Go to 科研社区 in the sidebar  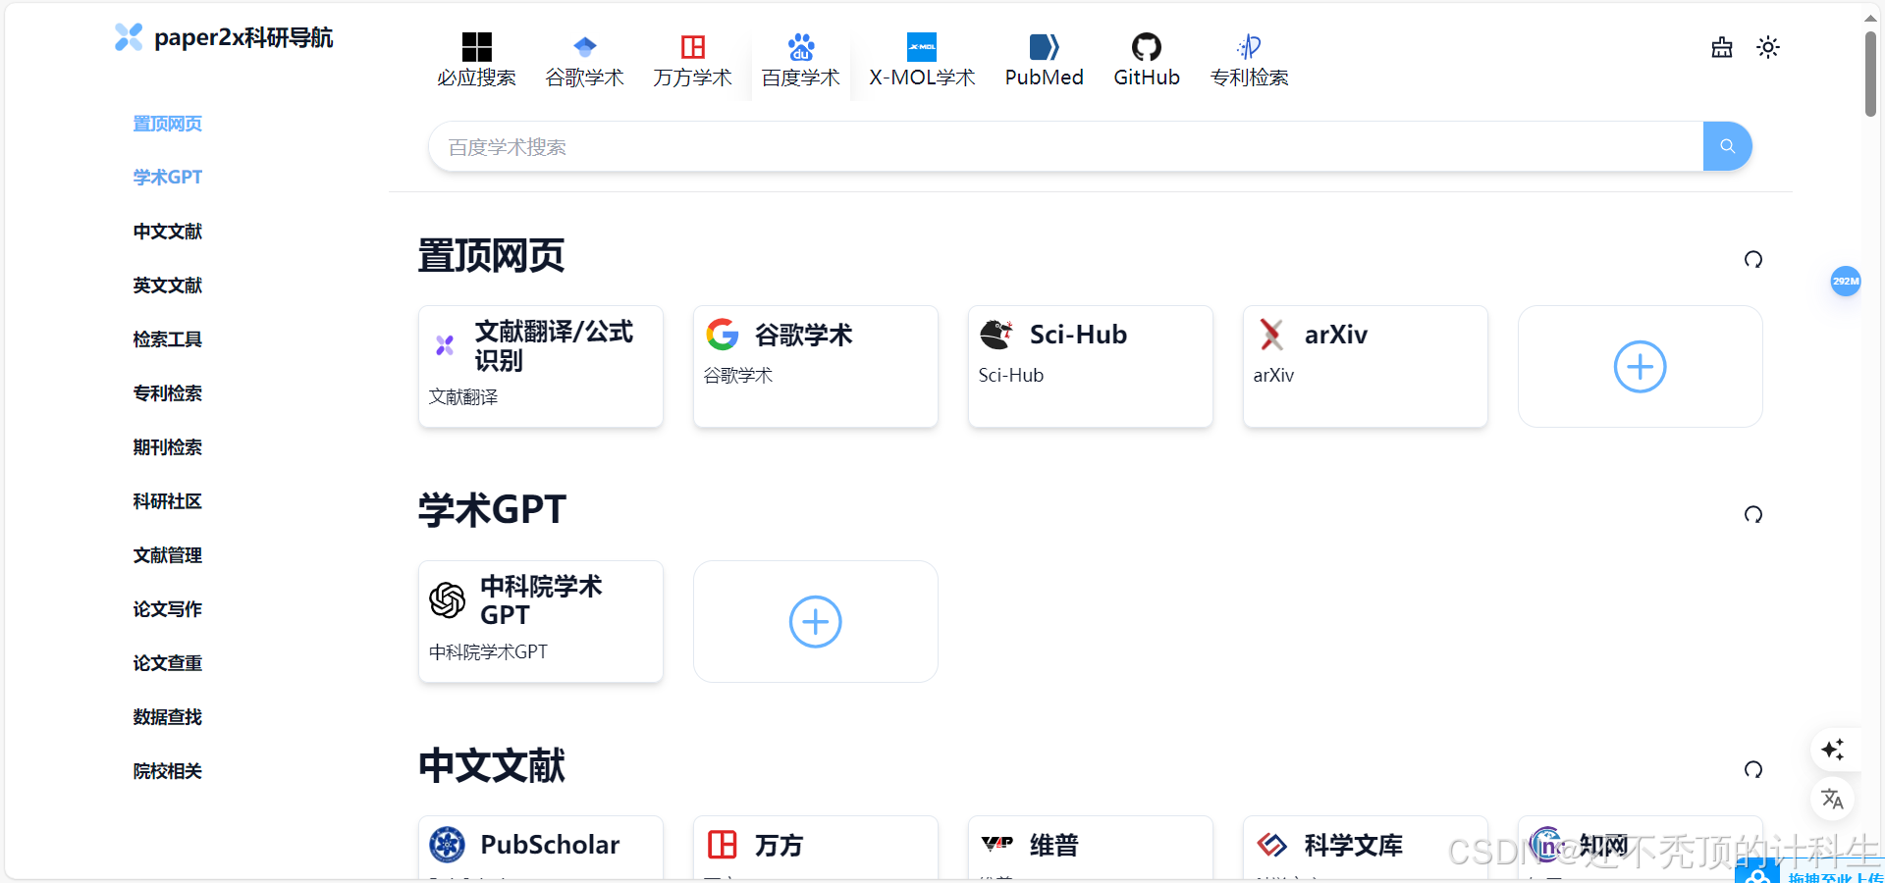(168, 501)
